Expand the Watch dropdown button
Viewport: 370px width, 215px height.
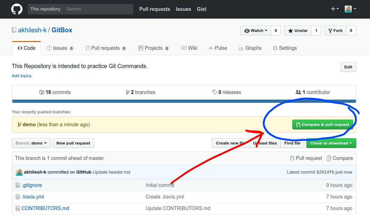pyautogui.click(x=255, y=31)
